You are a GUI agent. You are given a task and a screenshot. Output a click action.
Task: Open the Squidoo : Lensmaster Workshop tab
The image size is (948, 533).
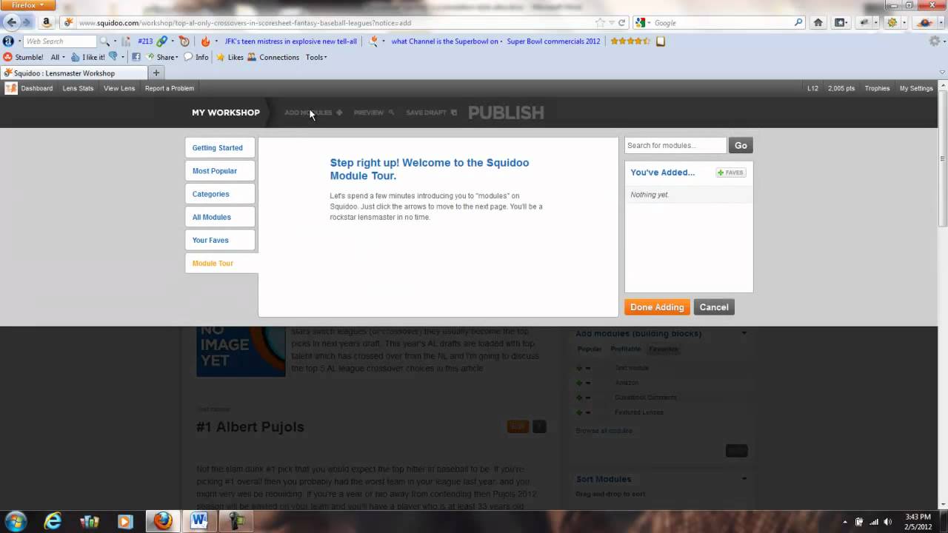[73, 73]
